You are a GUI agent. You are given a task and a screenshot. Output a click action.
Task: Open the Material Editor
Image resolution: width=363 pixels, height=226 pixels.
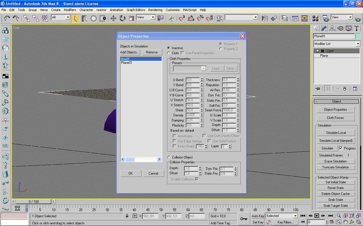(x=315, y=18)
